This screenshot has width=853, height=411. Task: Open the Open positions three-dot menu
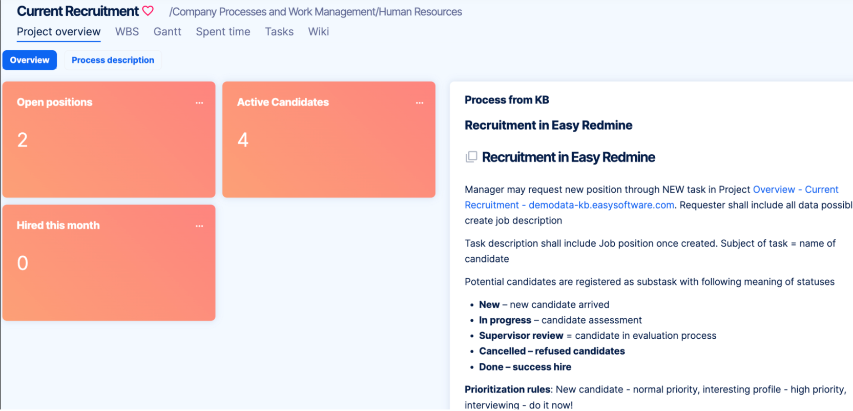tap(199, 103)
